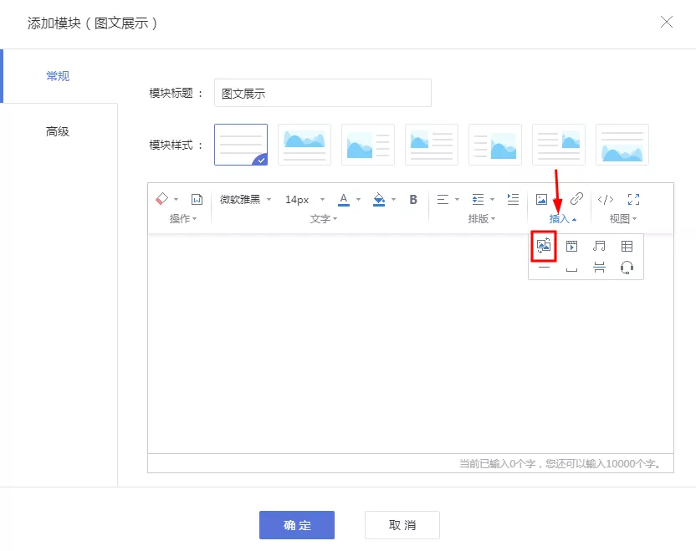The image size is (696, 551).
Task: Insert a video from dropdown panel
Action: click(x=571, y=246)
